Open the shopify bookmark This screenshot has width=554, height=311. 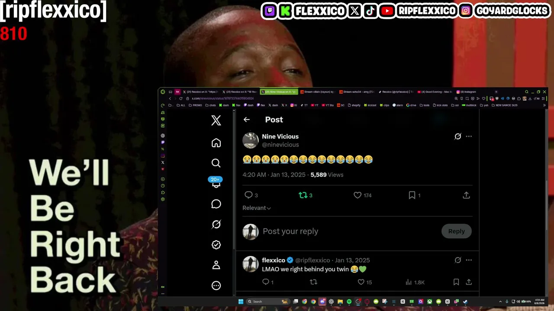(354, 105)
